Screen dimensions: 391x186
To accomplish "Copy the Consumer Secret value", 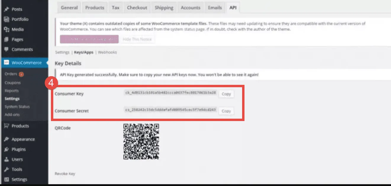I will (x=226, y=111).
